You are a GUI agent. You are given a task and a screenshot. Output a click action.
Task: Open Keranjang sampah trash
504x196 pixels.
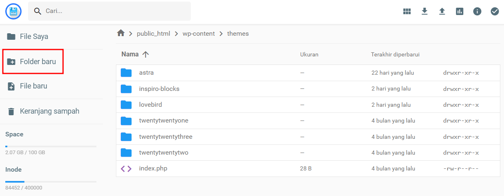[49, 111]
